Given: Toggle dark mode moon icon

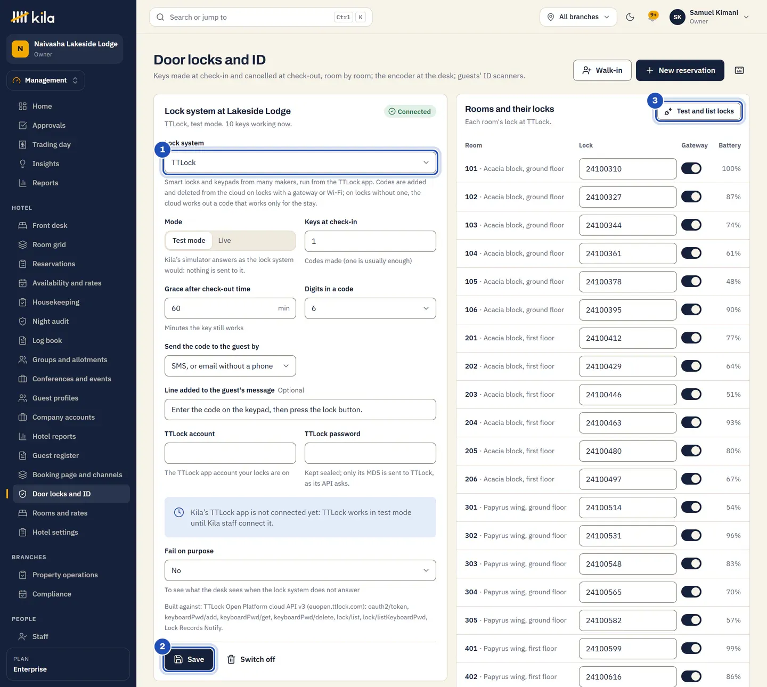Looking at the screenshot, I should click(x=630, y=17).
